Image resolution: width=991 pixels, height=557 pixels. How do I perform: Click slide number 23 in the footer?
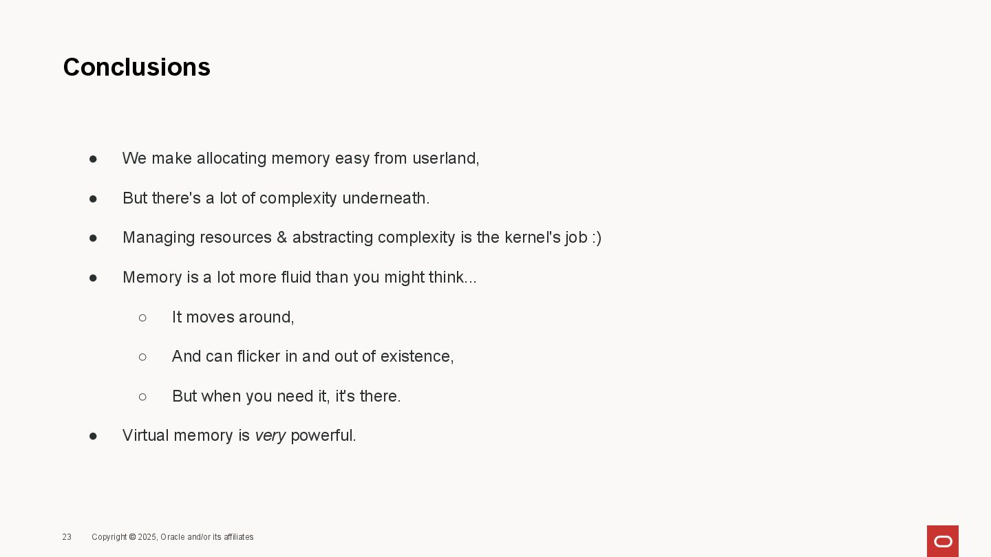point(67,537)
